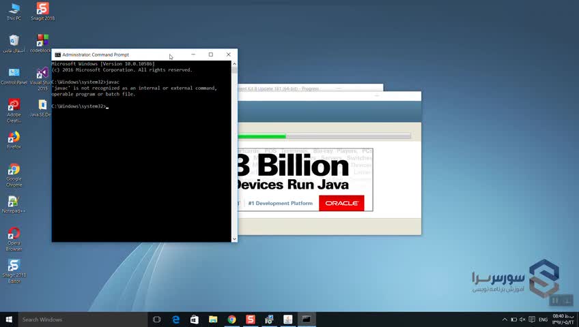Open File Explorer from the taskbar
This screenshot has height=327, width=579.
[213, 320]
